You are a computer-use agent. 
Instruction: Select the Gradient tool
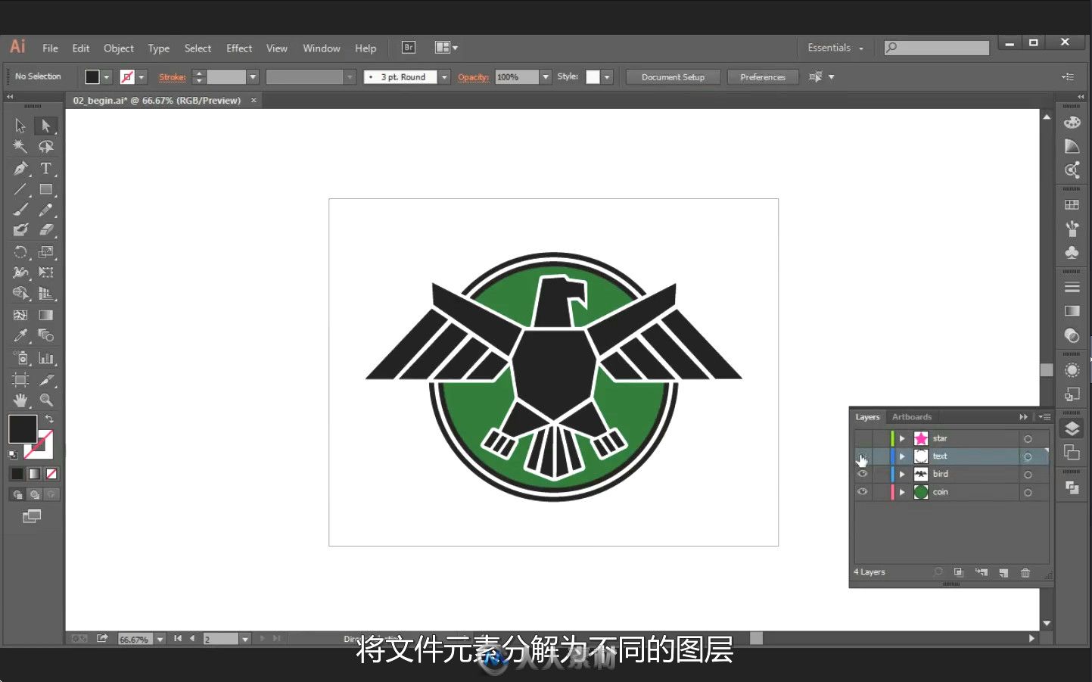click(x=46, y=315)
